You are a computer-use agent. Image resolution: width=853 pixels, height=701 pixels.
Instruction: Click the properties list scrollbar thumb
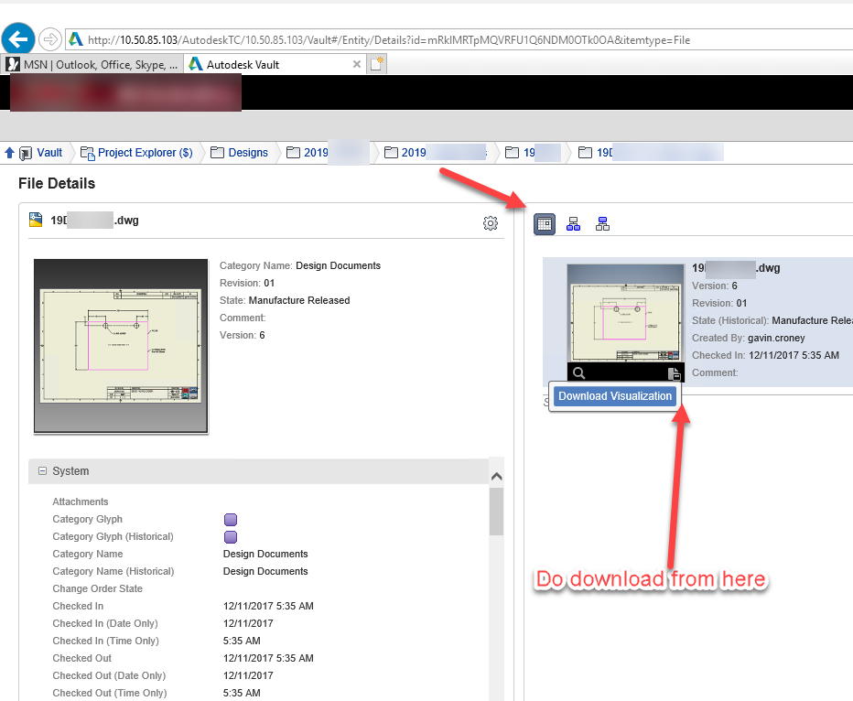pos(496,512)
